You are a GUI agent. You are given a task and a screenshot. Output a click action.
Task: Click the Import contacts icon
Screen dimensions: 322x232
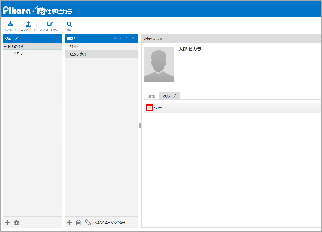[x=10, y=24]
